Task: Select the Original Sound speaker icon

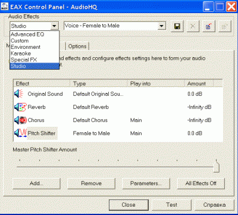Action: (19, 94)
